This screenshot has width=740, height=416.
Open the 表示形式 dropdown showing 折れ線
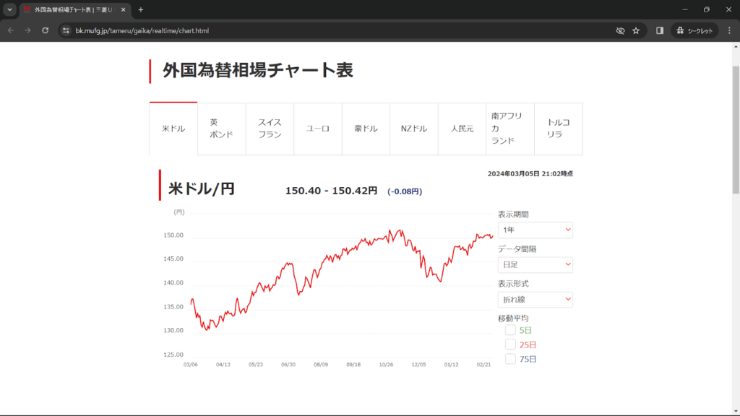pyautogui.click(x=535, y=300)
